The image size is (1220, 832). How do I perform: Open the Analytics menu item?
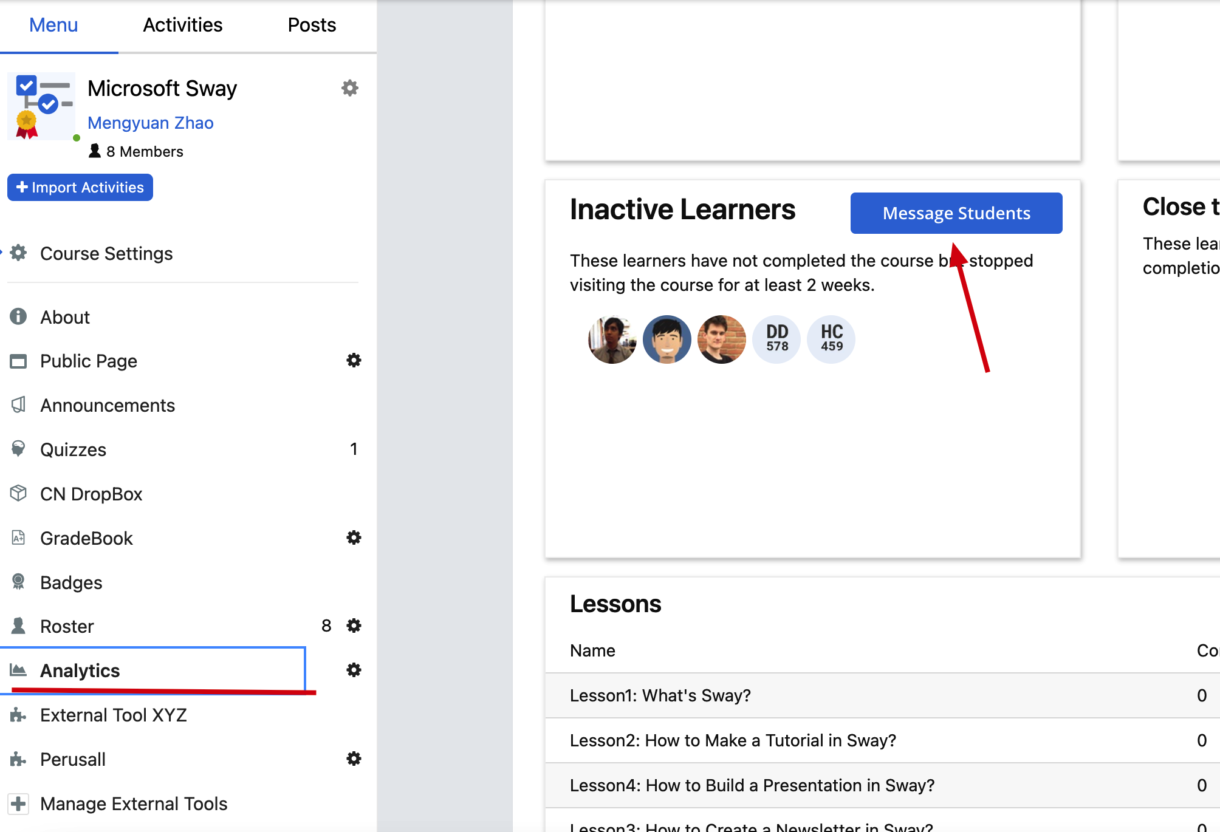coord(153,670)
